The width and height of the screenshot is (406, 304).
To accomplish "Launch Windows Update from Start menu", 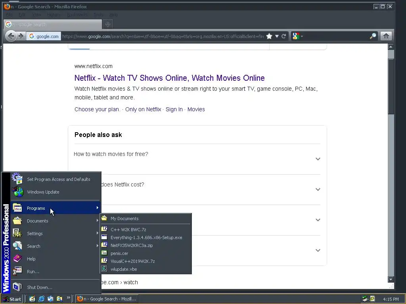I will pyautogui.click(x=56, y=192).
